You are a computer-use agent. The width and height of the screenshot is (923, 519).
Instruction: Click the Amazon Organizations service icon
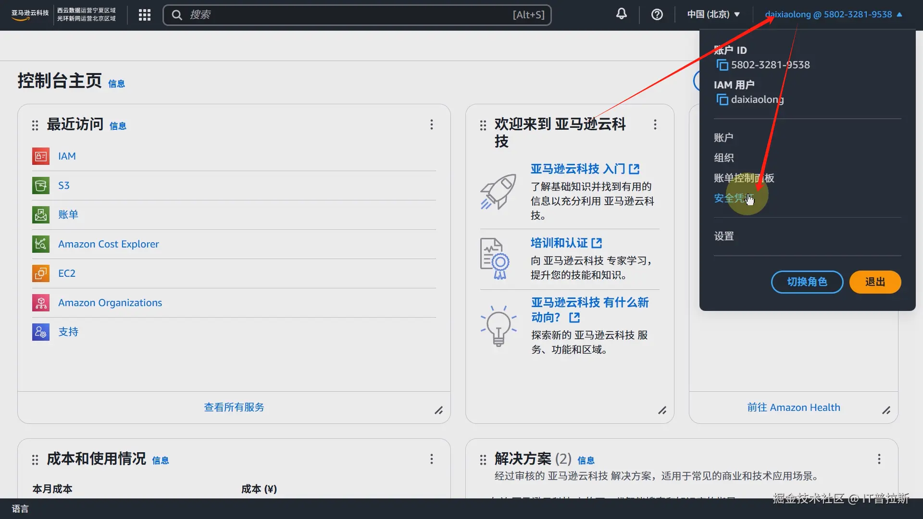click(41, 303)
